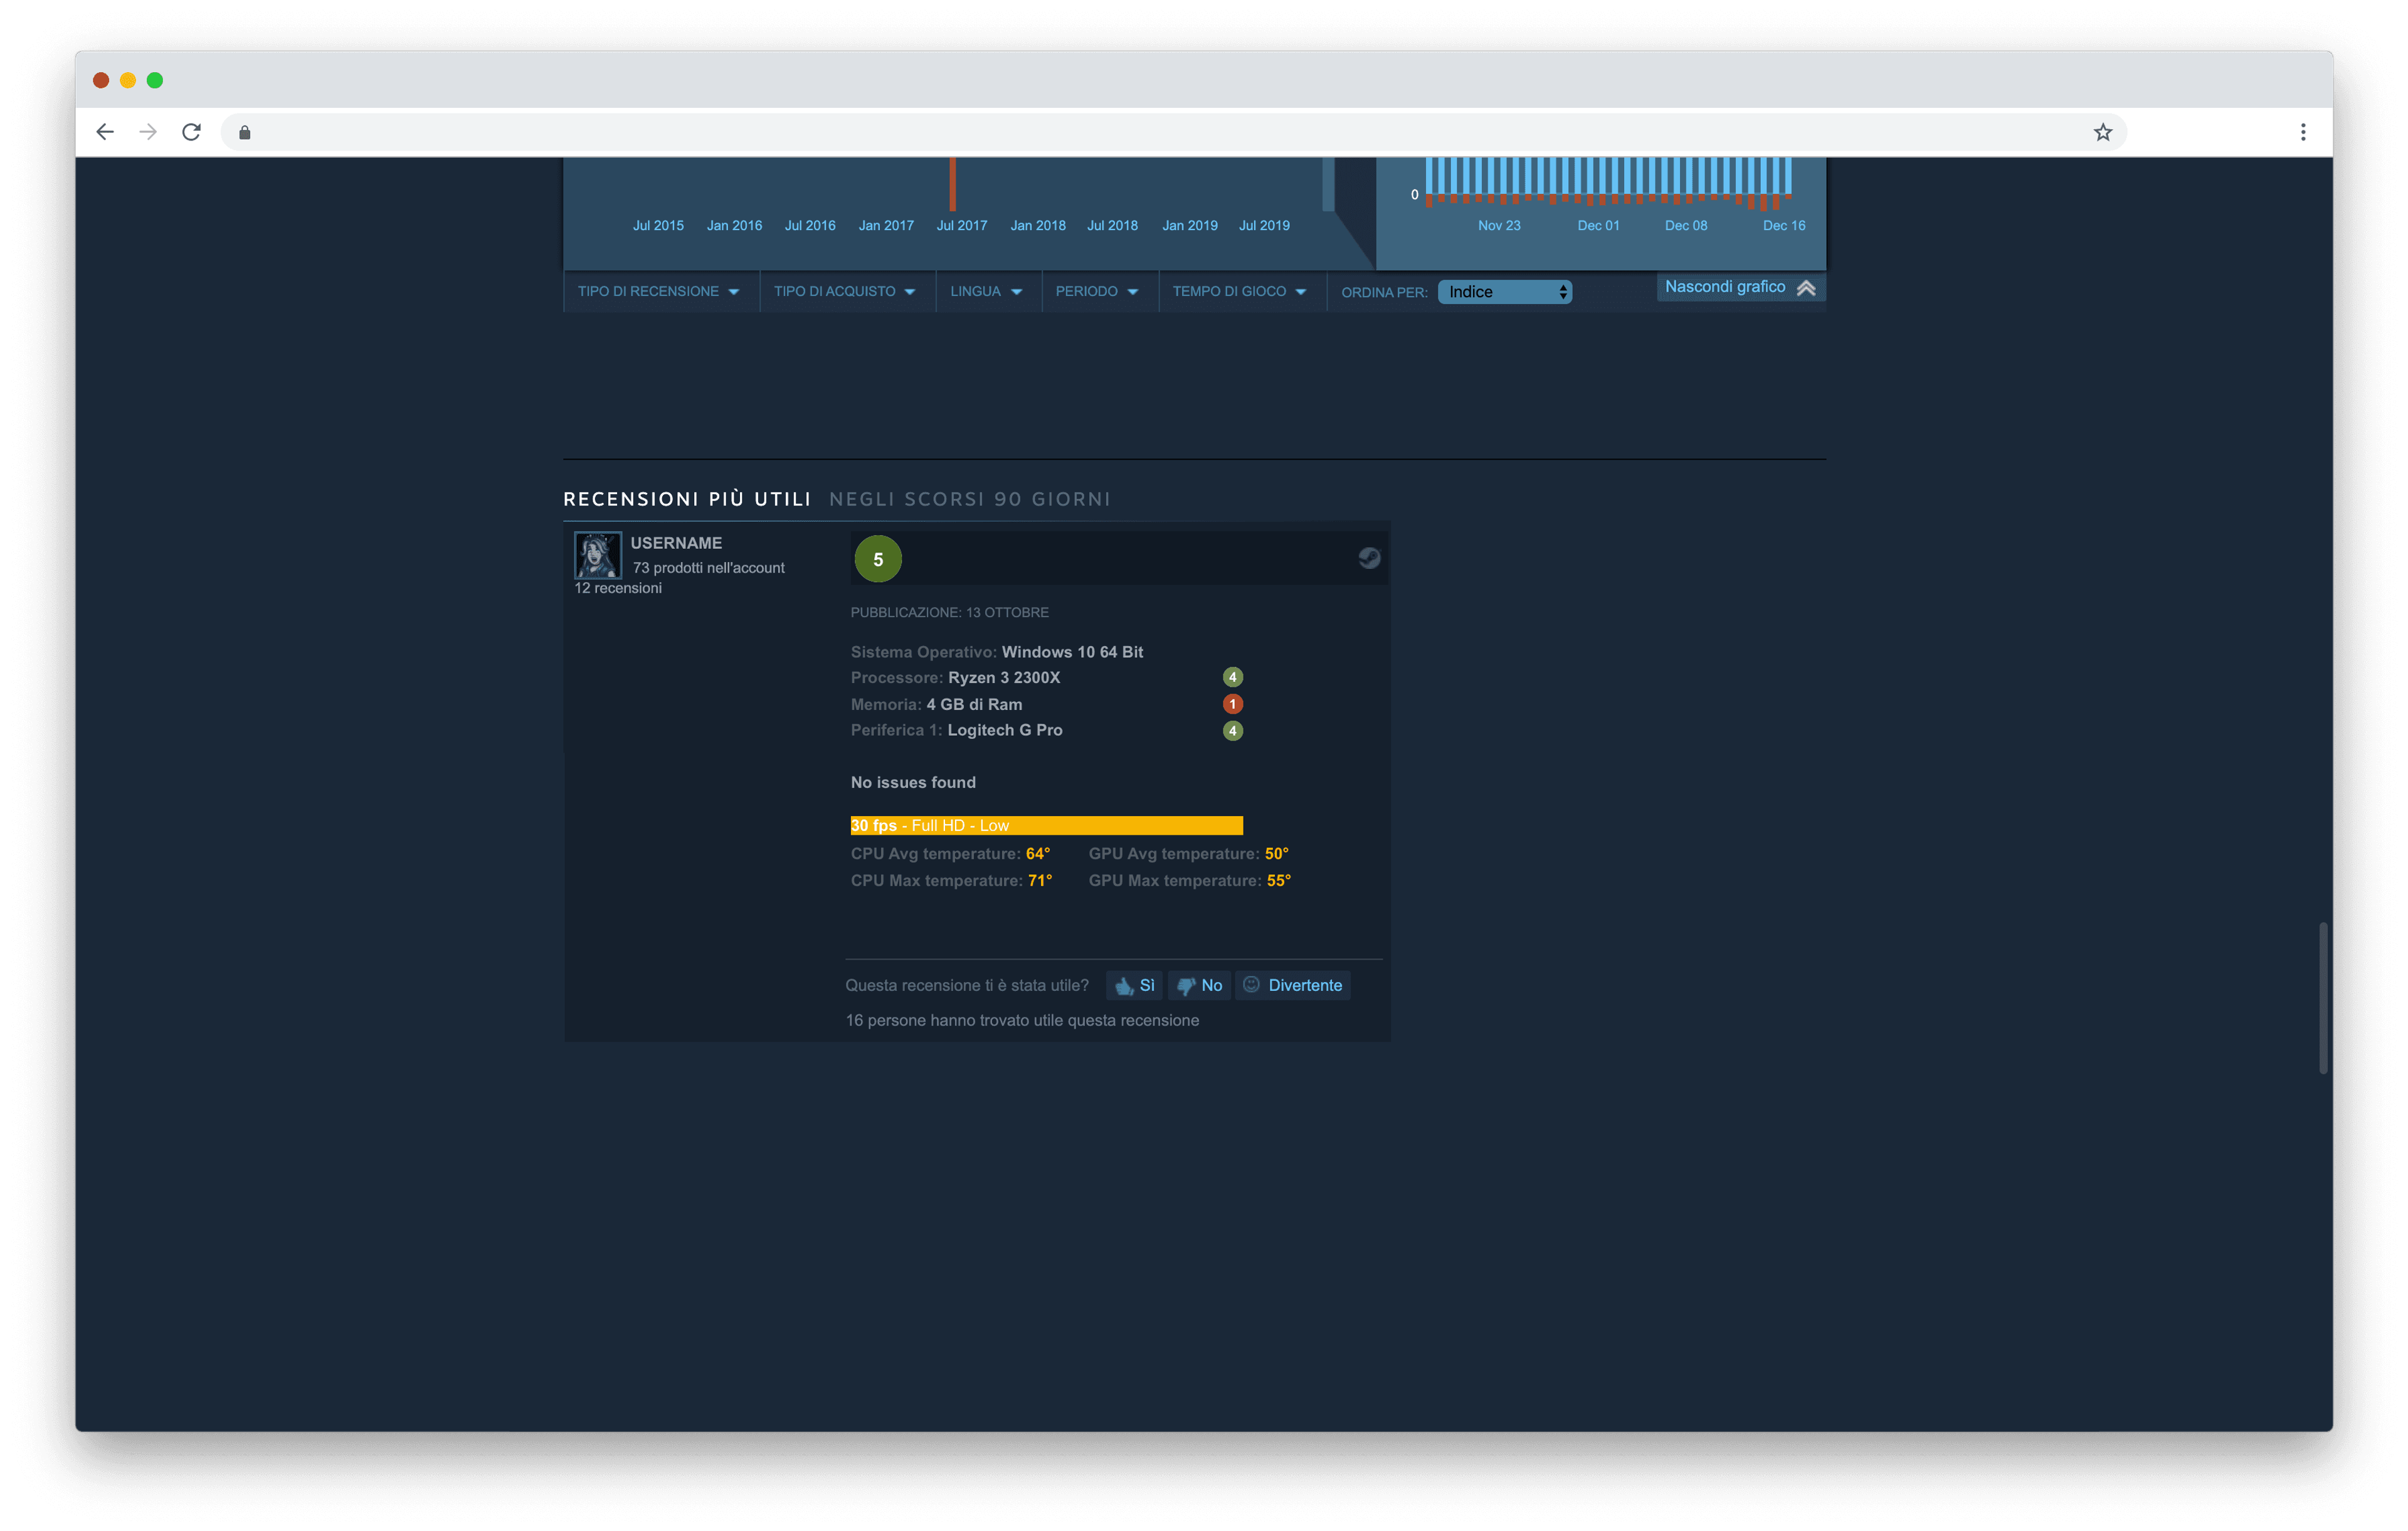Click the green score 5 badge
This screenshot has height=1531, width=2408.
[x=878, y=559]
